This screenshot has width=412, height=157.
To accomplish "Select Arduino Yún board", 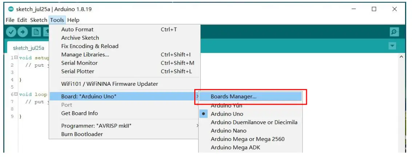I will pos(251,105).
